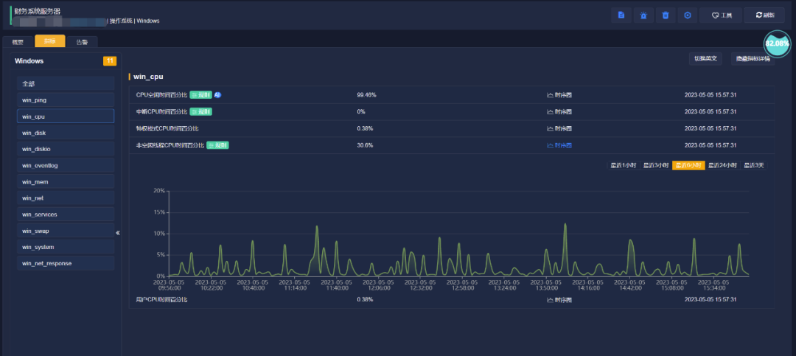Open 时序图 for 特权模式CPU时间百分比 row
Screen dimensions: 796x356
tap(559, 128)
